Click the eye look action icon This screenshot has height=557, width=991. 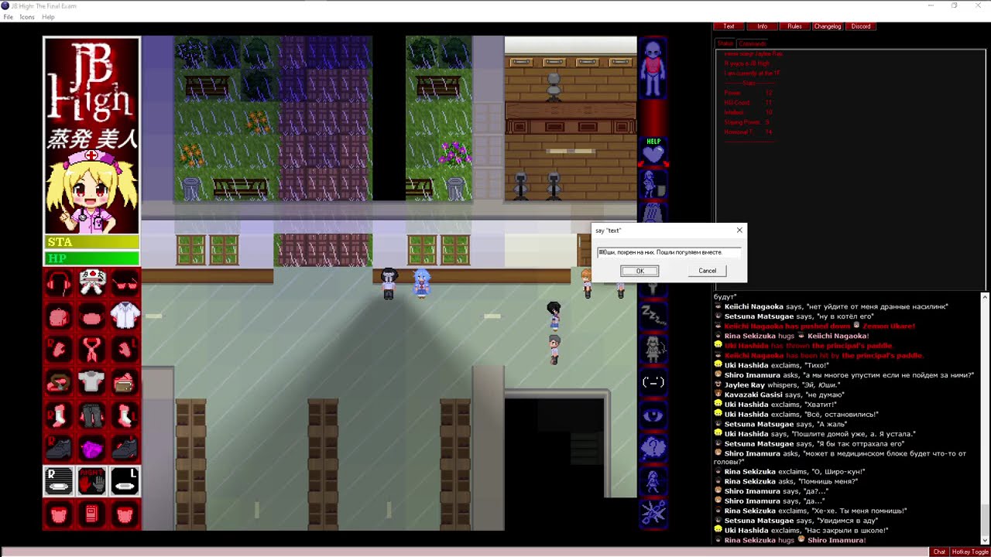point(653,415)
